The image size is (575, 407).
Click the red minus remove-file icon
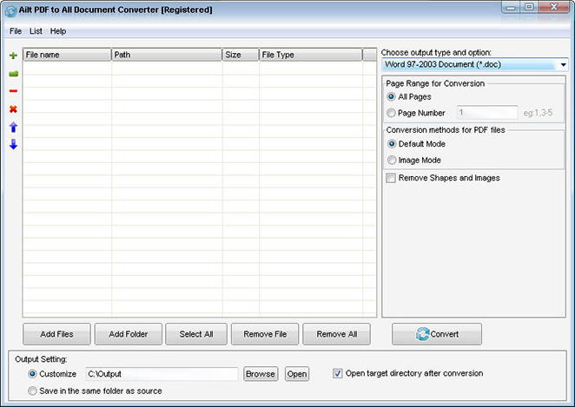(x=13, y=91)
